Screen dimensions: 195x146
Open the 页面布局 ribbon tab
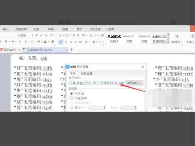pyautogui.click(x=21, y=29)
